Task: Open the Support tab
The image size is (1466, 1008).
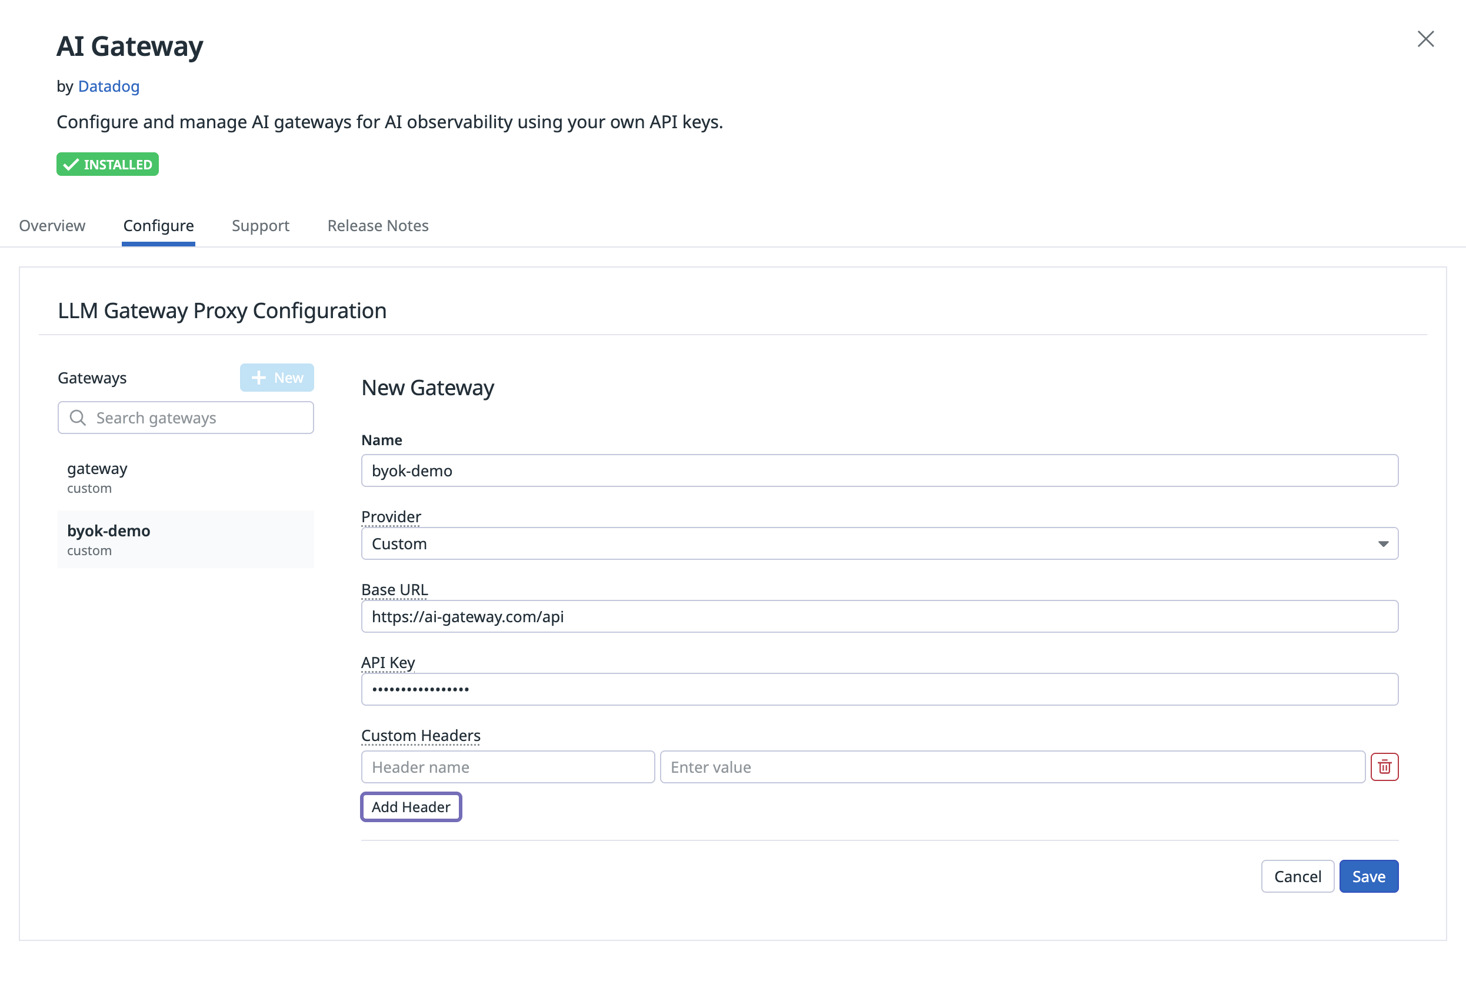Action: point(260,225)
